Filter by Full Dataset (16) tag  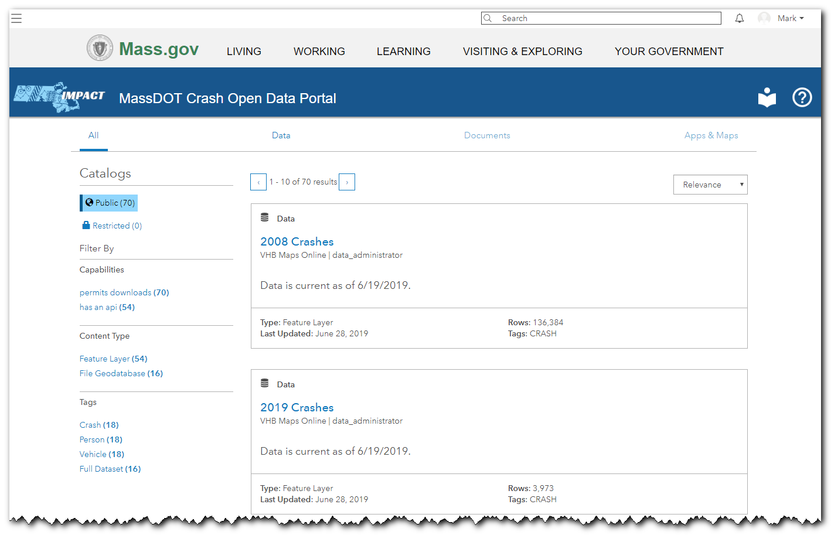(x=110, y=469)
